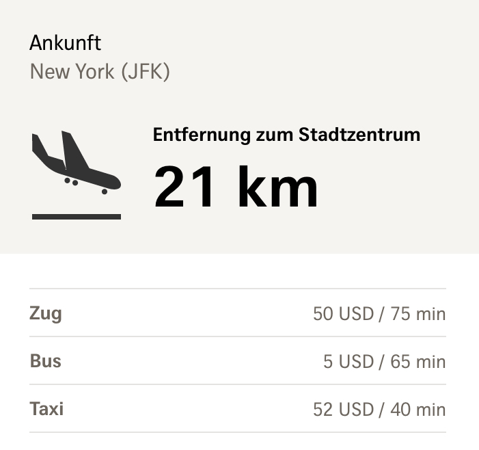Click the separator line above Zug

(237, 289)
